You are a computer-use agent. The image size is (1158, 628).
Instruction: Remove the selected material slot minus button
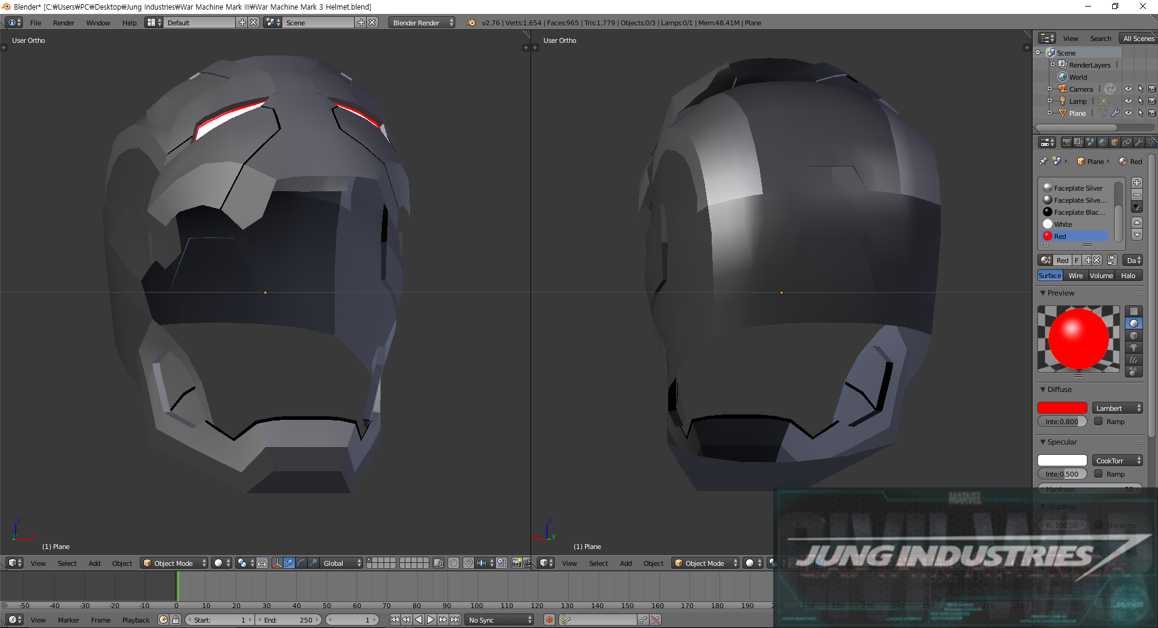pyautogui.click(x=1137, y=195)
